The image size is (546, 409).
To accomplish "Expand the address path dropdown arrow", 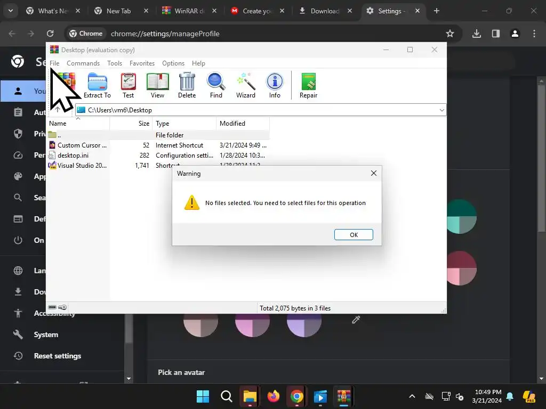I will click(441, 110).
